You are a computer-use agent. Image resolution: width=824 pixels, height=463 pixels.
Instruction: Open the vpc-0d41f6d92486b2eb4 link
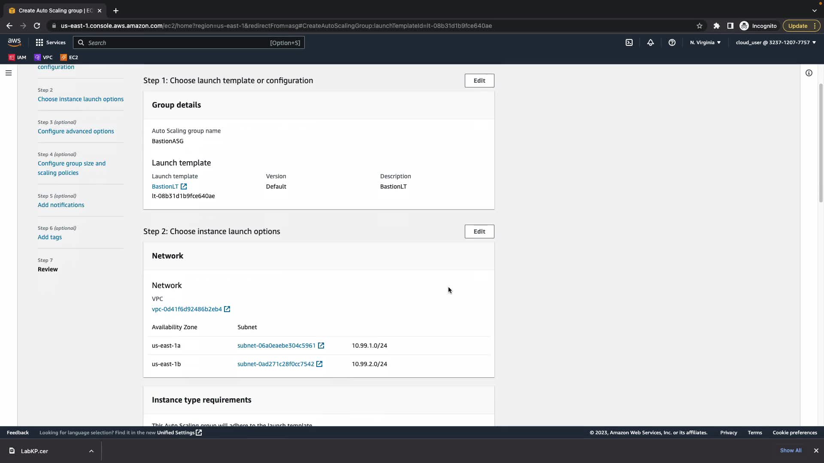[187, 309]
